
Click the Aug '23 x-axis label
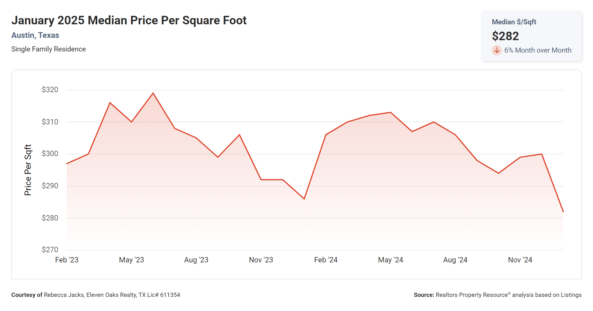point(196,260)
